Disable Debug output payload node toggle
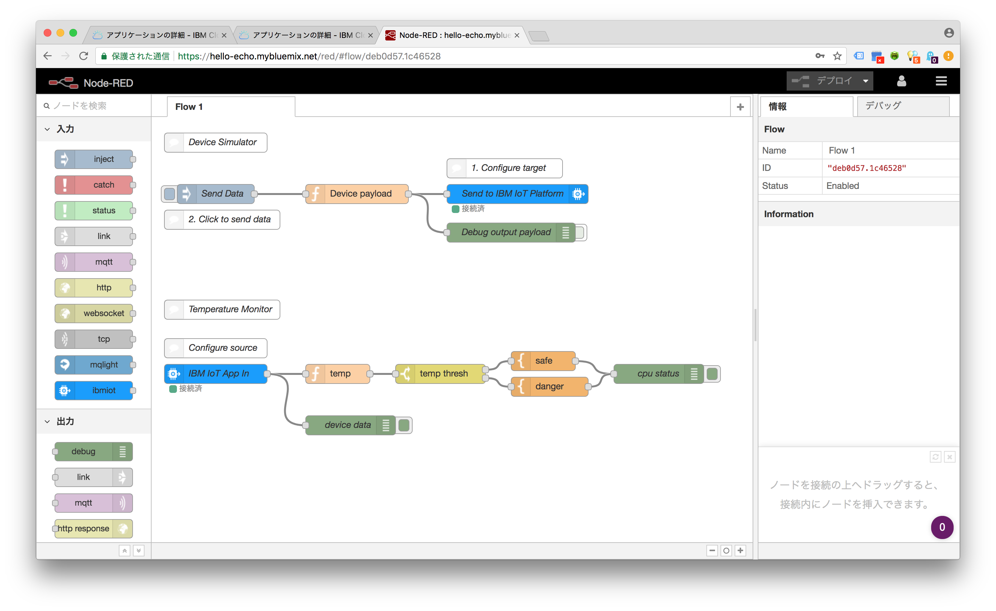996x611 pixels. [580, 233]
